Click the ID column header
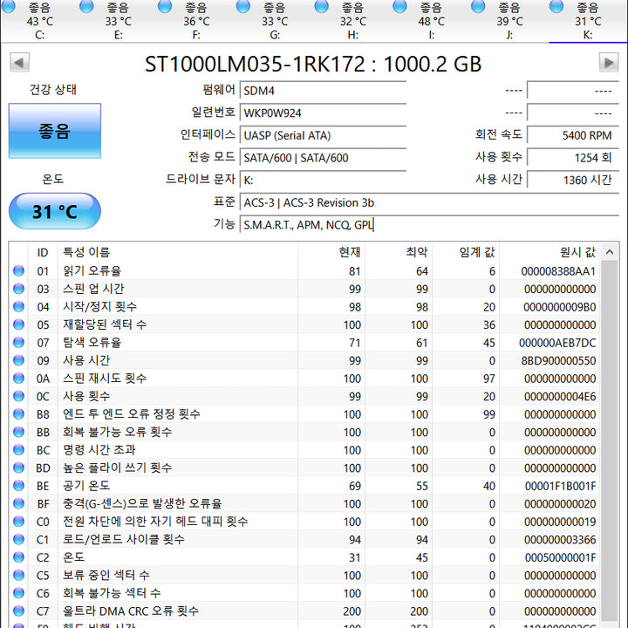This screenshot has width=628, height=628. pos(43,252)
